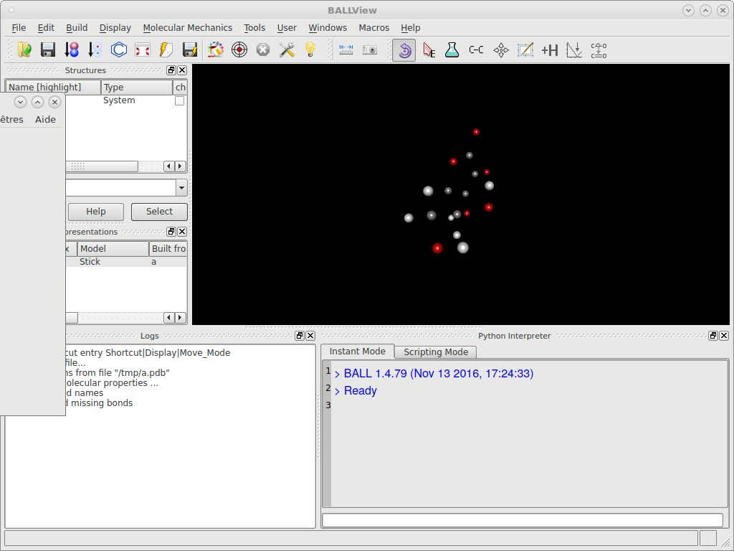
Task: Open the Build menu
Action: [x=77, y=28]
